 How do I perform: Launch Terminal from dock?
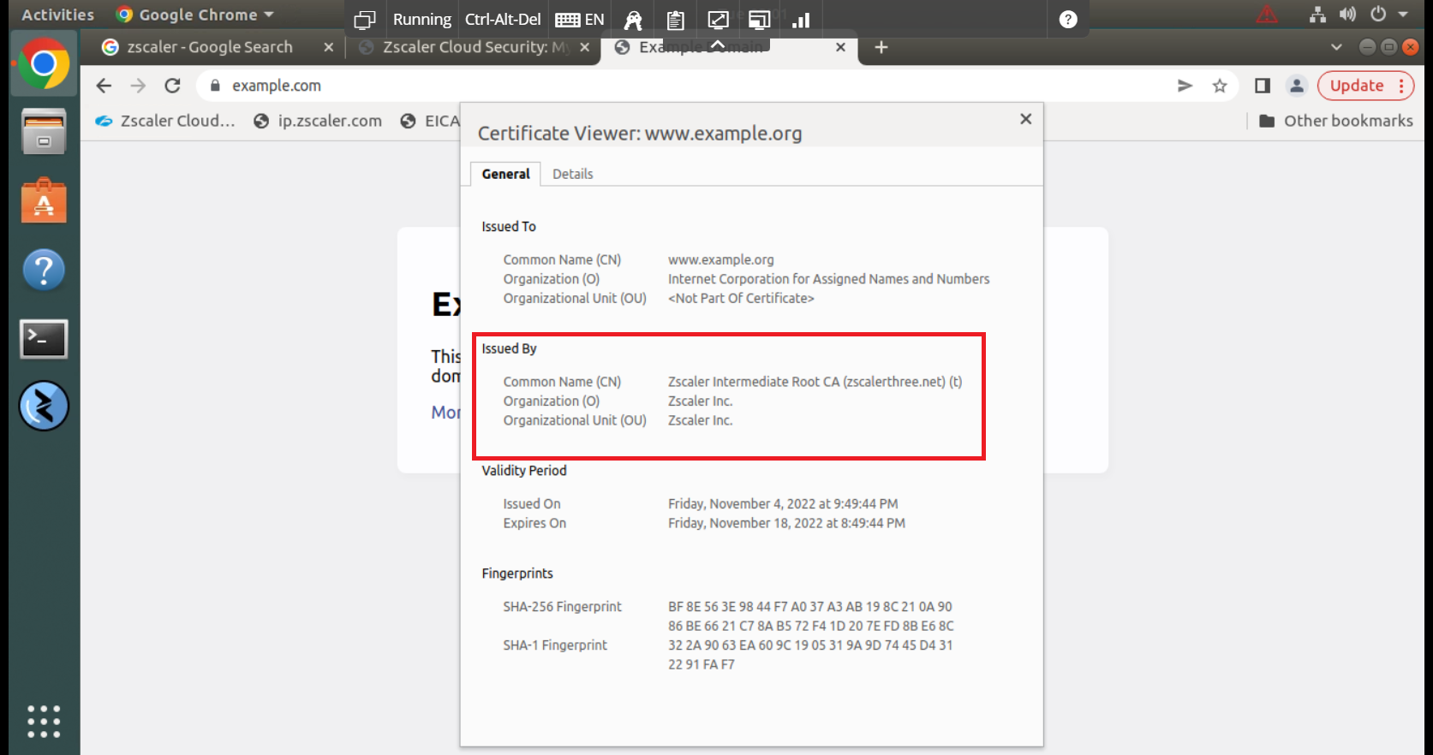(x=44, y=339)
